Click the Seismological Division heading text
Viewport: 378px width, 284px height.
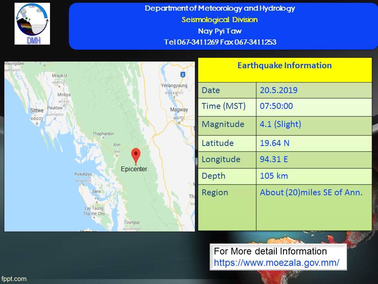tap(220, 20)
